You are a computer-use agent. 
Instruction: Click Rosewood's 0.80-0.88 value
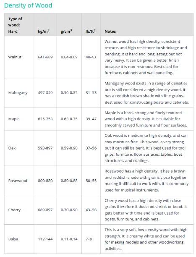click(69, 181)
